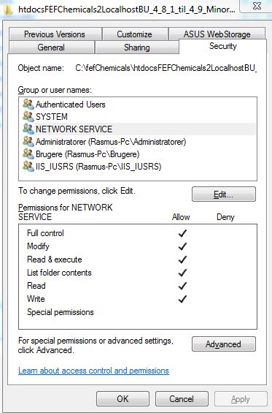
Task: Click the Modify permission row
Action: (x=137, y=246)
